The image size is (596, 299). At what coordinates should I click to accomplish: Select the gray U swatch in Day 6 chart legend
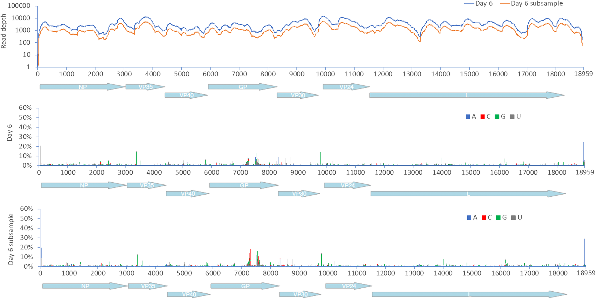[x=512, y=117]
